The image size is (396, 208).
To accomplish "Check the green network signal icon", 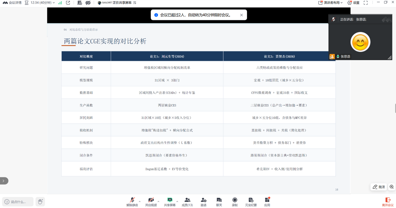I will [x=60, y=3].
